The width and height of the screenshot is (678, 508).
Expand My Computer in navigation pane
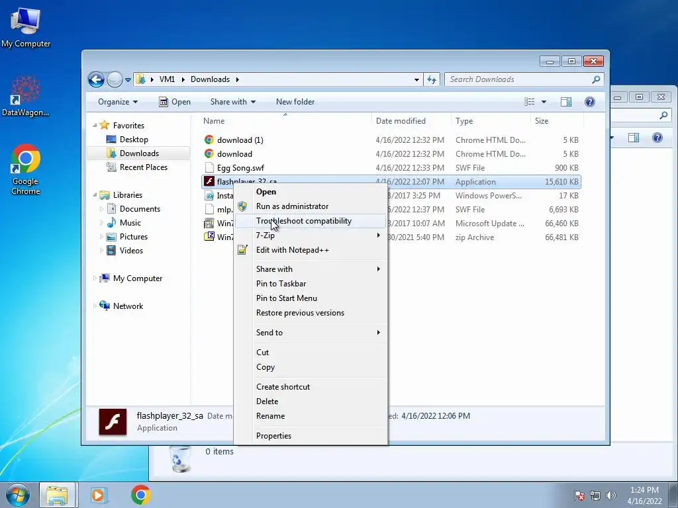point(95,278)
